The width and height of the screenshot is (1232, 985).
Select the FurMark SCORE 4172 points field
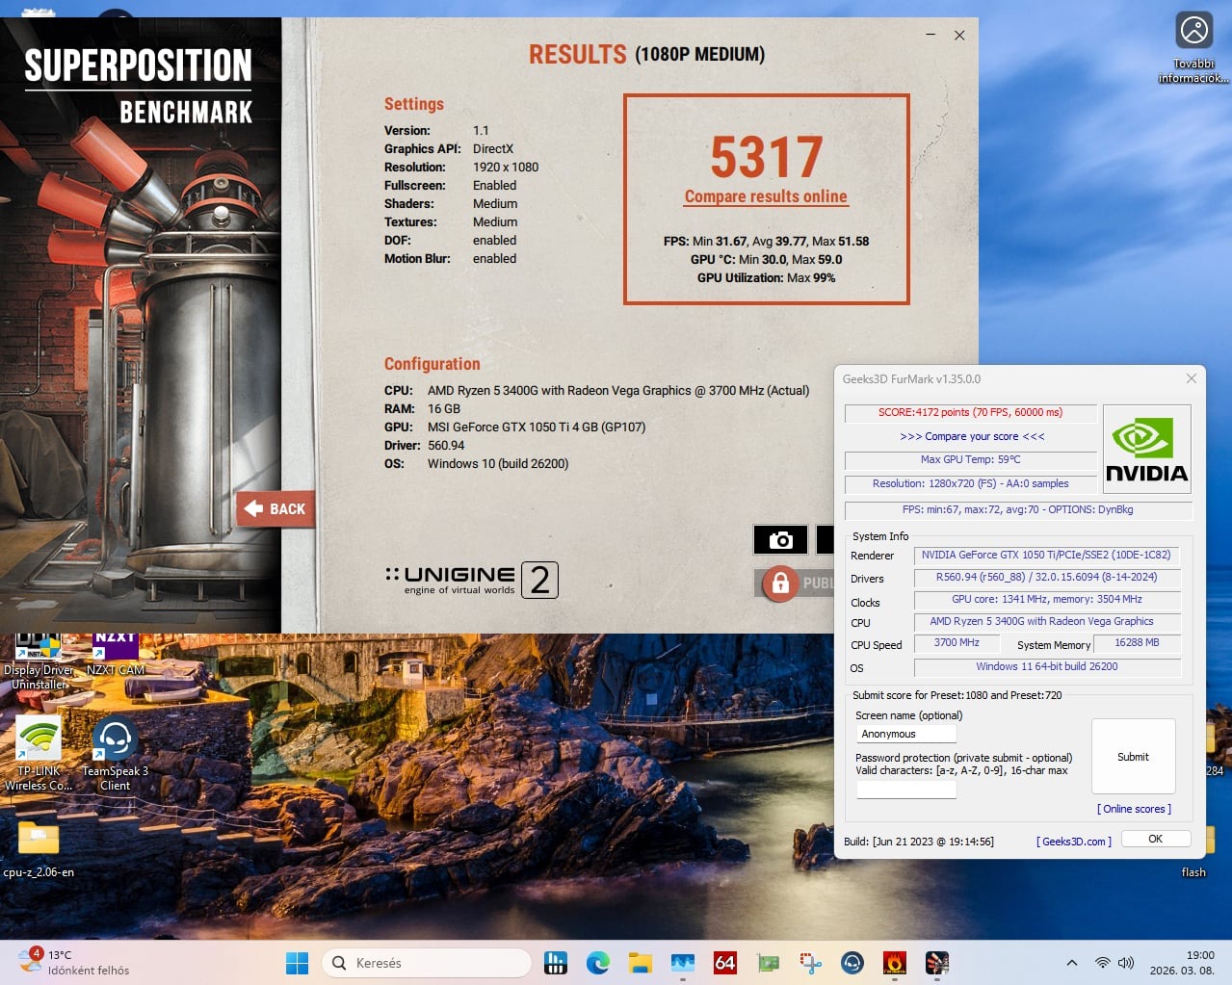coord(970,413)
